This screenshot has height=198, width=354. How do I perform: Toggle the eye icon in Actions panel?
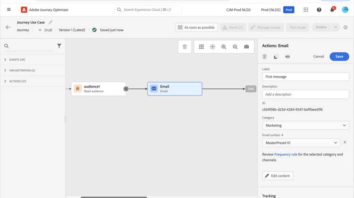[287, 56]
